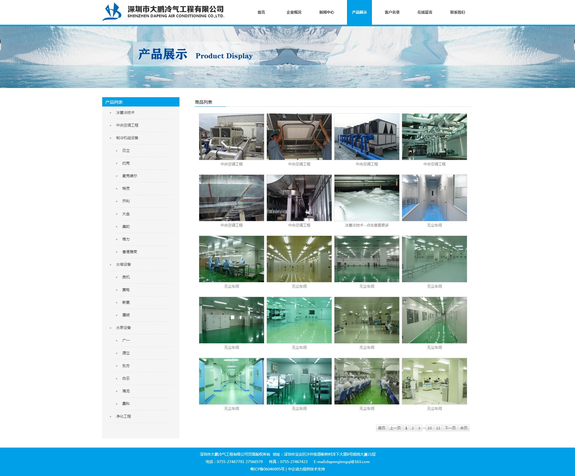Open the 约克 subcategory
575x476 pixels.
pos(126,163)
